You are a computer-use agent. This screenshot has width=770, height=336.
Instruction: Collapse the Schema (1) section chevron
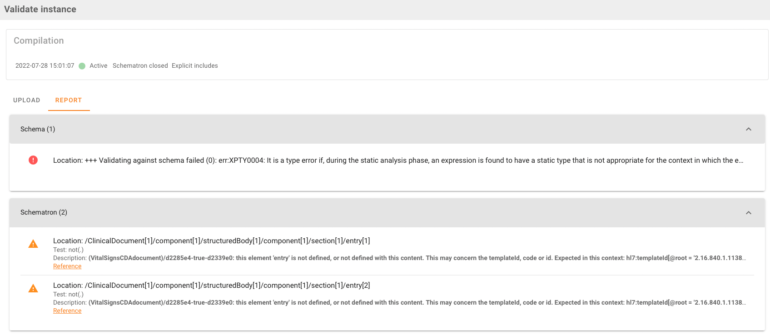click(749, 129)
